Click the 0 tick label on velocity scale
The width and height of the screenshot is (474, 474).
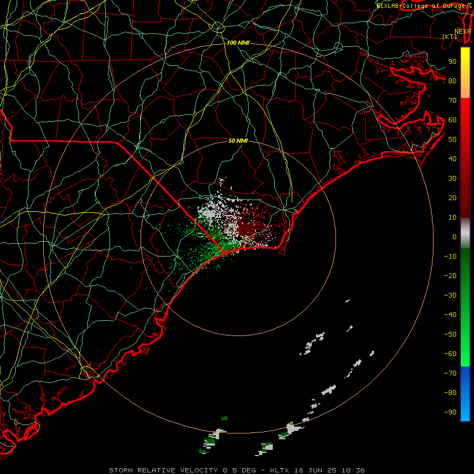pyautogui.click(x=455, y=237)
